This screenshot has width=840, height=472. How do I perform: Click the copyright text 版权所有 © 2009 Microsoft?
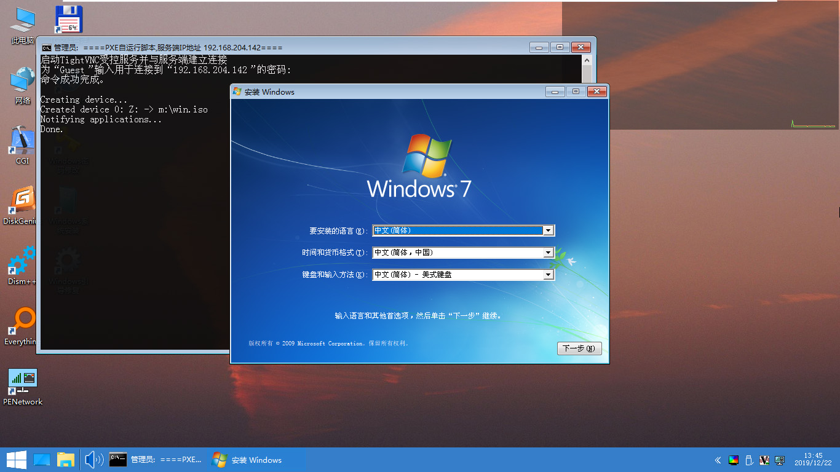pos(328,344)
